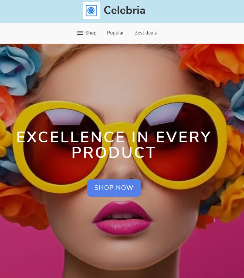The width and height of the screenshot is (244, 278).
Task: Click the Celebria brand name
Action: [x=125, y=10]
